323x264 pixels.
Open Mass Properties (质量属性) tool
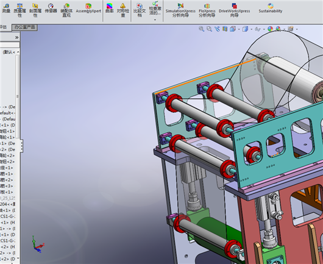click(20, 10)
